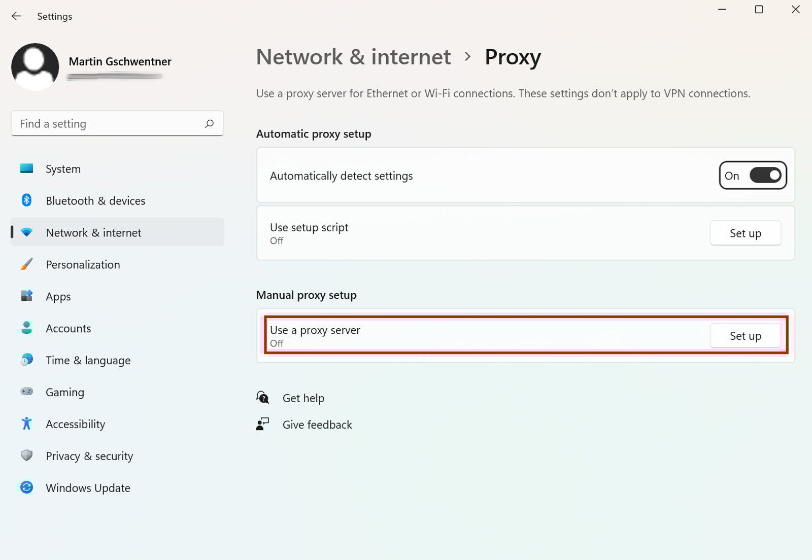The image size is (812, 560).
Task: Select the Personalization paintbrush icon
Action: (x=26, y=264)
